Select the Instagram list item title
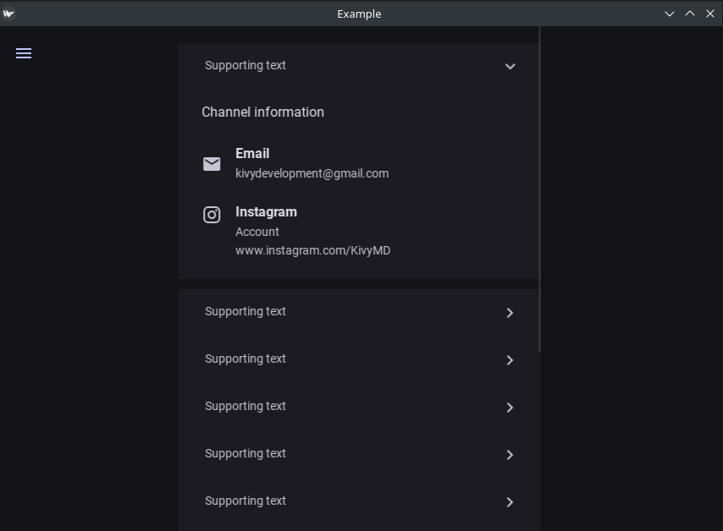This screenshot has height=531, width=723. tap(266, 211)
